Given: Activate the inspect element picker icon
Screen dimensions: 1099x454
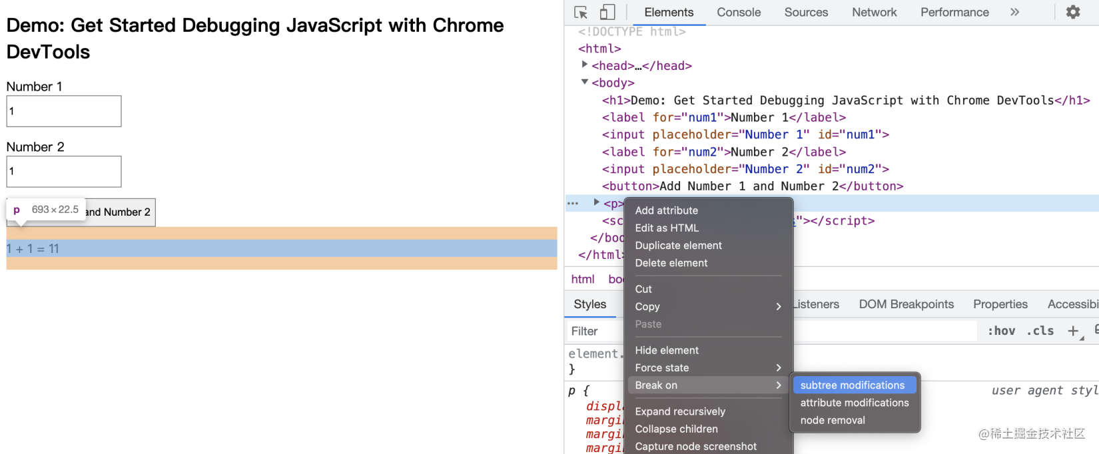Looking at the screenshot, I should tap(581, 12).
